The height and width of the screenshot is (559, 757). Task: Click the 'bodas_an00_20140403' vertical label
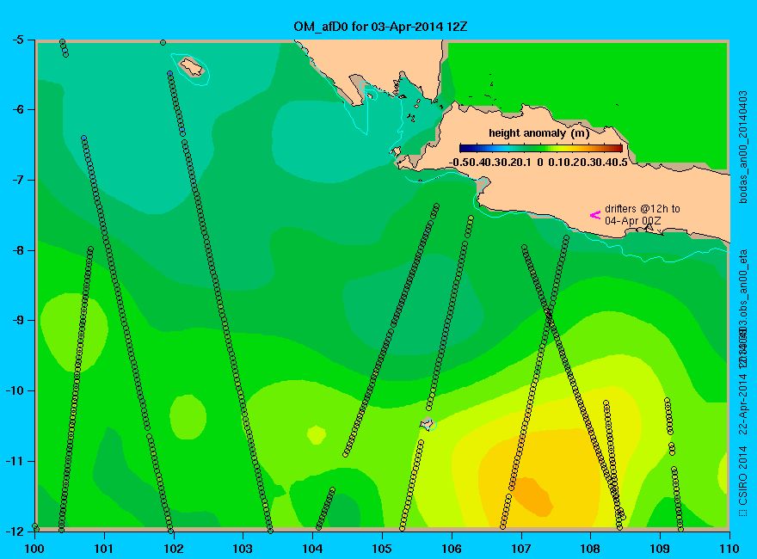click(x=743, y=147)
